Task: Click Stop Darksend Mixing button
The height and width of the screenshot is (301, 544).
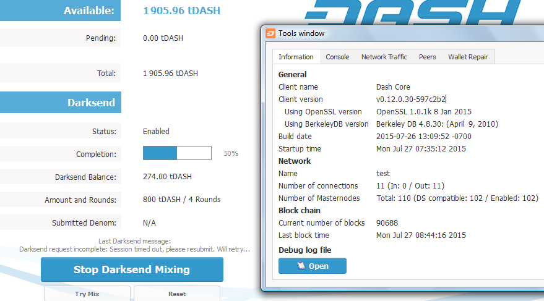Action: (132, 269)
